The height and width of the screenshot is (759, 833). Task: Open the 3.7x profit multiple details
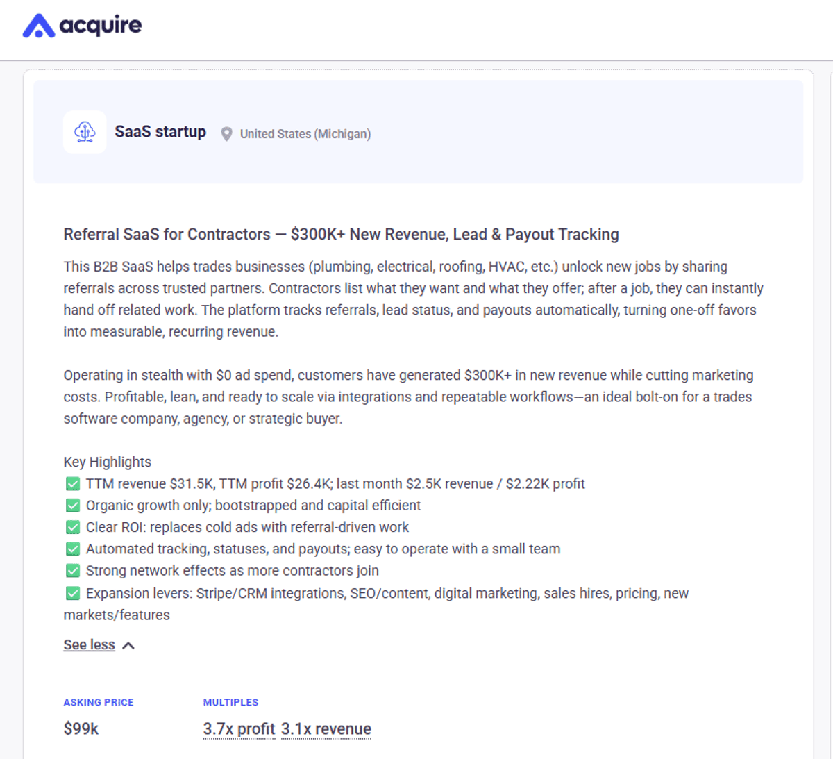239,728
